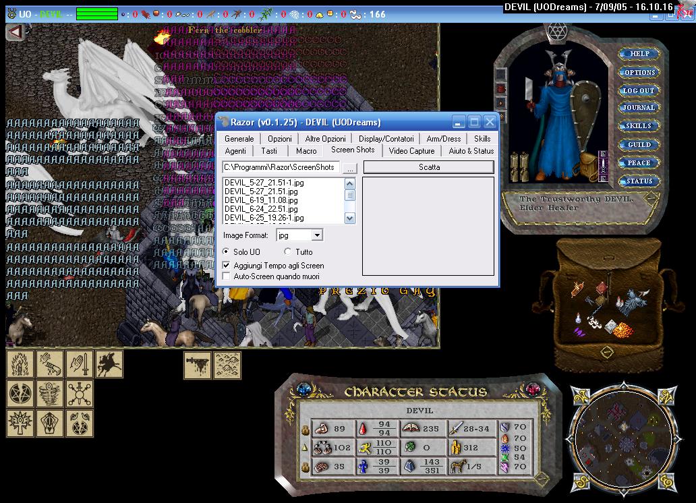
Task: Enable Auto-Screen quando muori
Action: coord(226,276)
